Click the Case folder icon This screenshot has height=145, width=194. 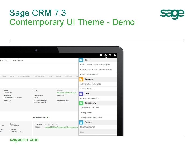click(x=81, y=60)
